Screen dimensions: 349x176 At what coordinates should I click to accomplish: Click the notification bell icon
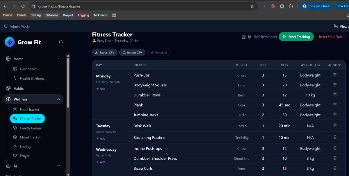tap(61, 42)
